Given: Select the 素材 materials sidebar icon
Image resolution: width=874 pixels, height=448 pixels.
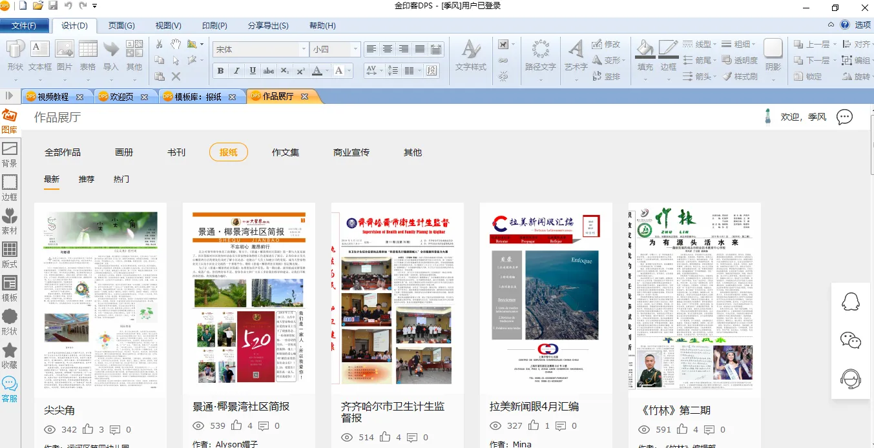Looking at the screenshot, I should coord(10,221).
